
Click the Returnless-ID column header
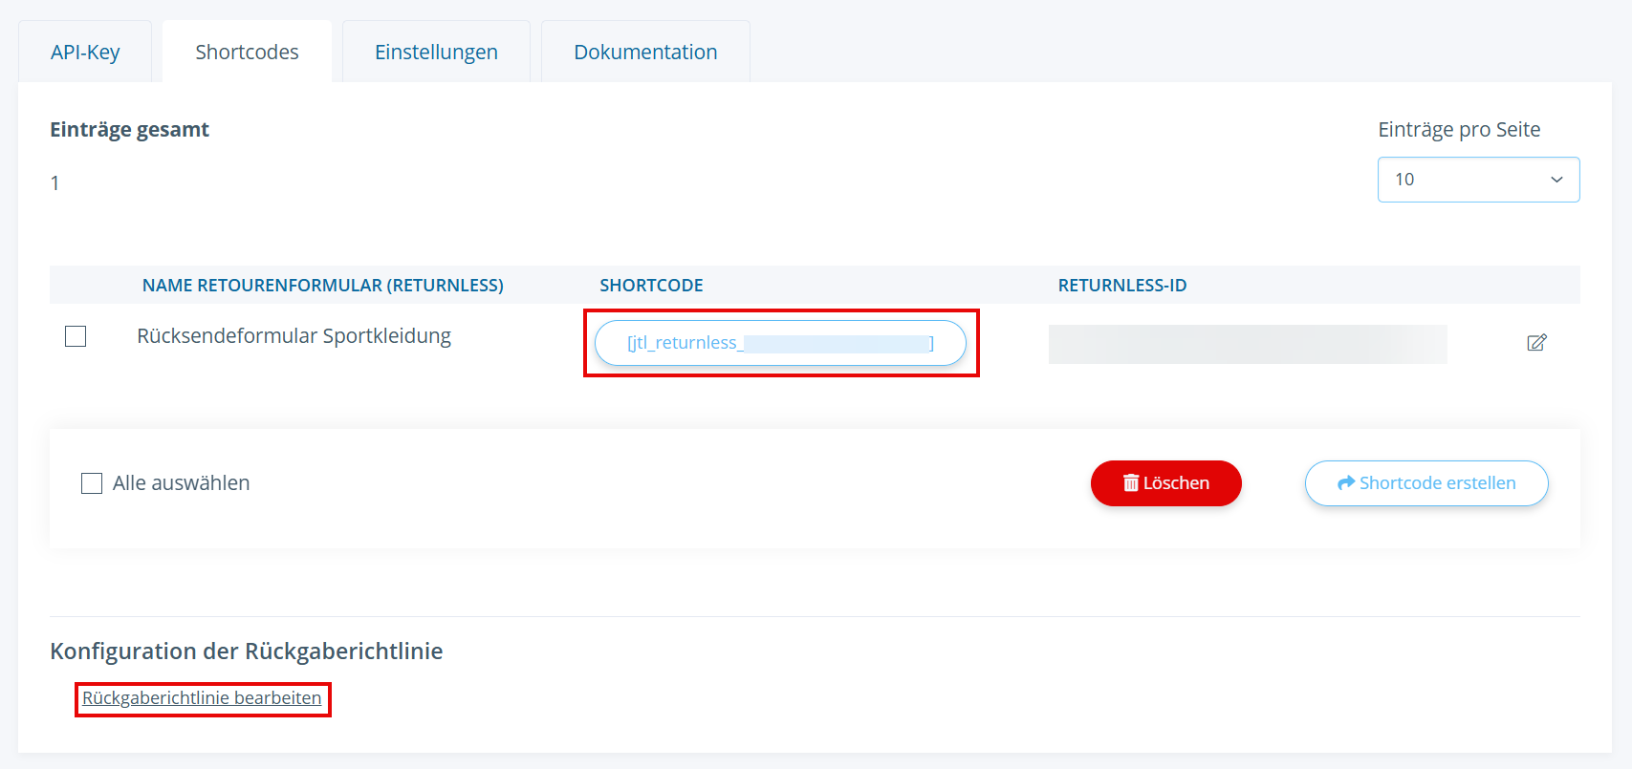tap(1121, 286)
